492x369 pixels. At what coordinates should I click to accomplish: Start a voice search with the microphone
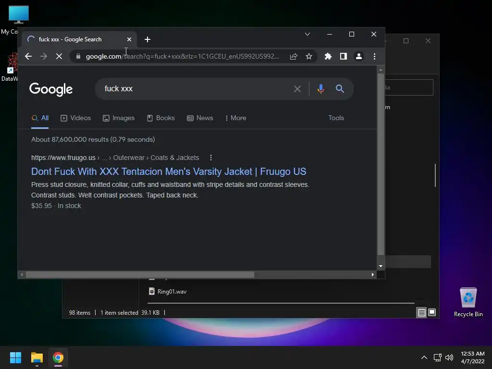pyautogui.click(x=320, y=89)
